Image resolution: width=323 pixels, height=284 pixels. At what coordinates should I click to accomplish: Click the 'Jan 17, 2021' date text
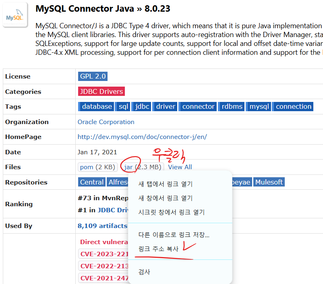pyautogui.click(x=97, y=152)
